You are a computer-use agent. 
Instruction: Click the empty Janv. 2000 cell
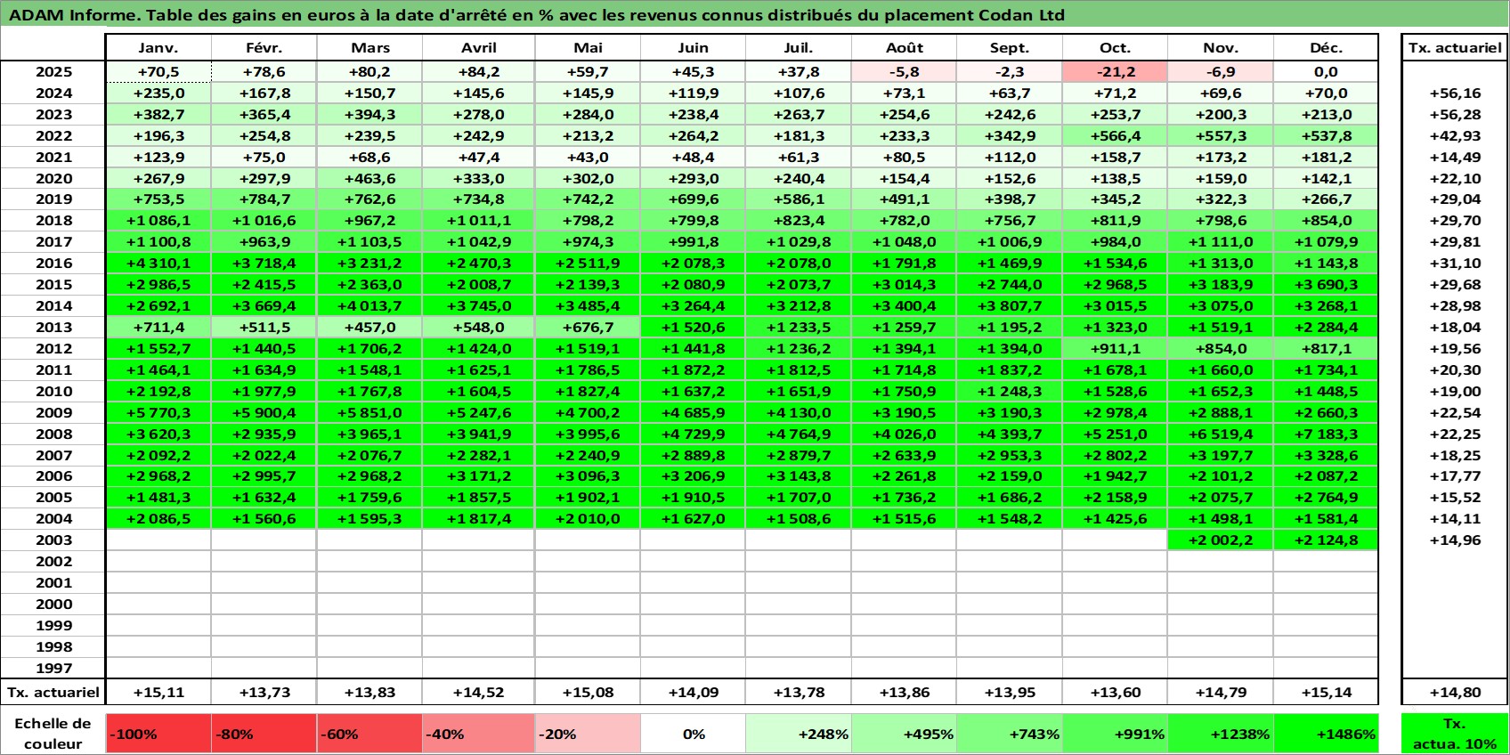[x=158, y=605]
